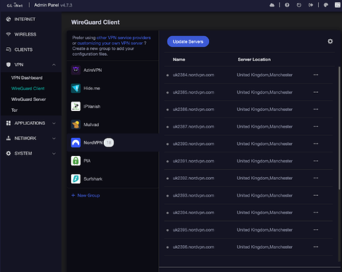Expand the Network menu chevron
342x272 pixels.
pos(54,139)
